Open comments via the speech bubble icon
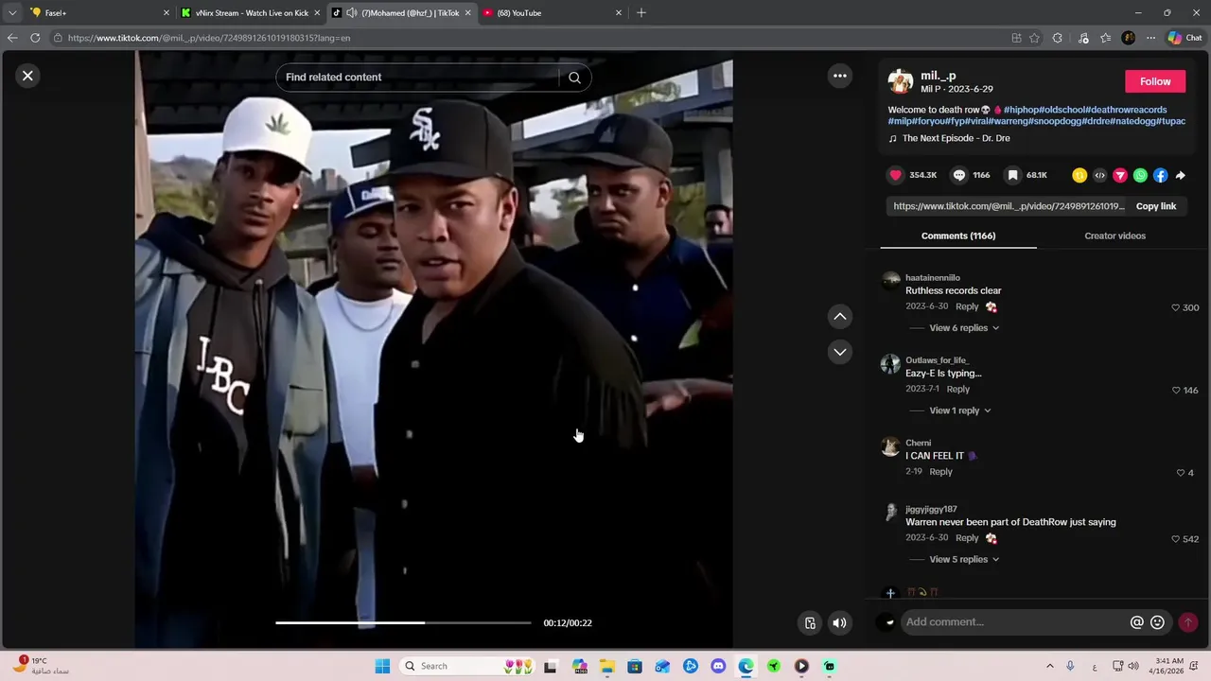1211x681 pixels. tap(959, 175)
